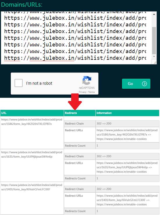Click the 302 => 200 value for product 1631
The height and width of the screenshot is (215, 160).
point(104,156)
